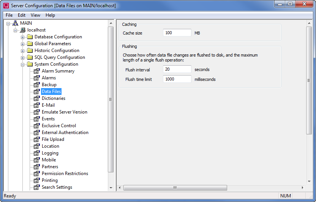Screen dimensions: 316x202
Task: Click the E-Mail configuration icon
Action: pyautogui.click(x=37, y=105)
